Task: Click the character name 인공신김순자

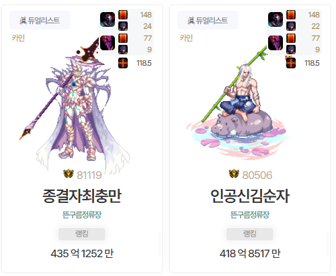Action: (250, 196)
